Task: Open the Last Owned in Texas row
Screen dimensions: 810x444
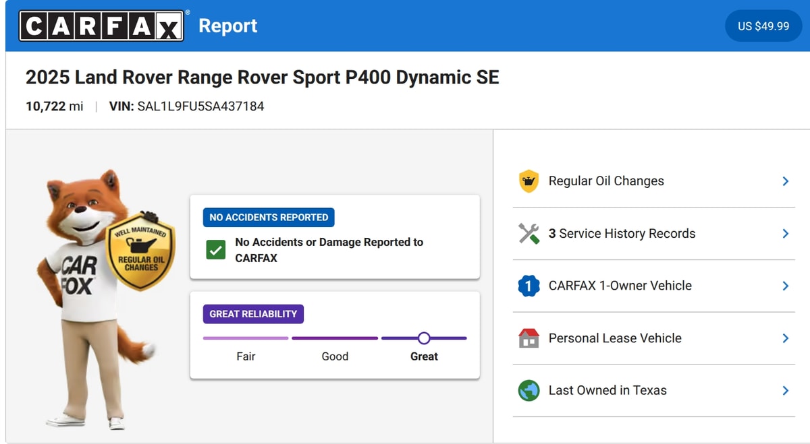Action: click(x=654, y=390)
